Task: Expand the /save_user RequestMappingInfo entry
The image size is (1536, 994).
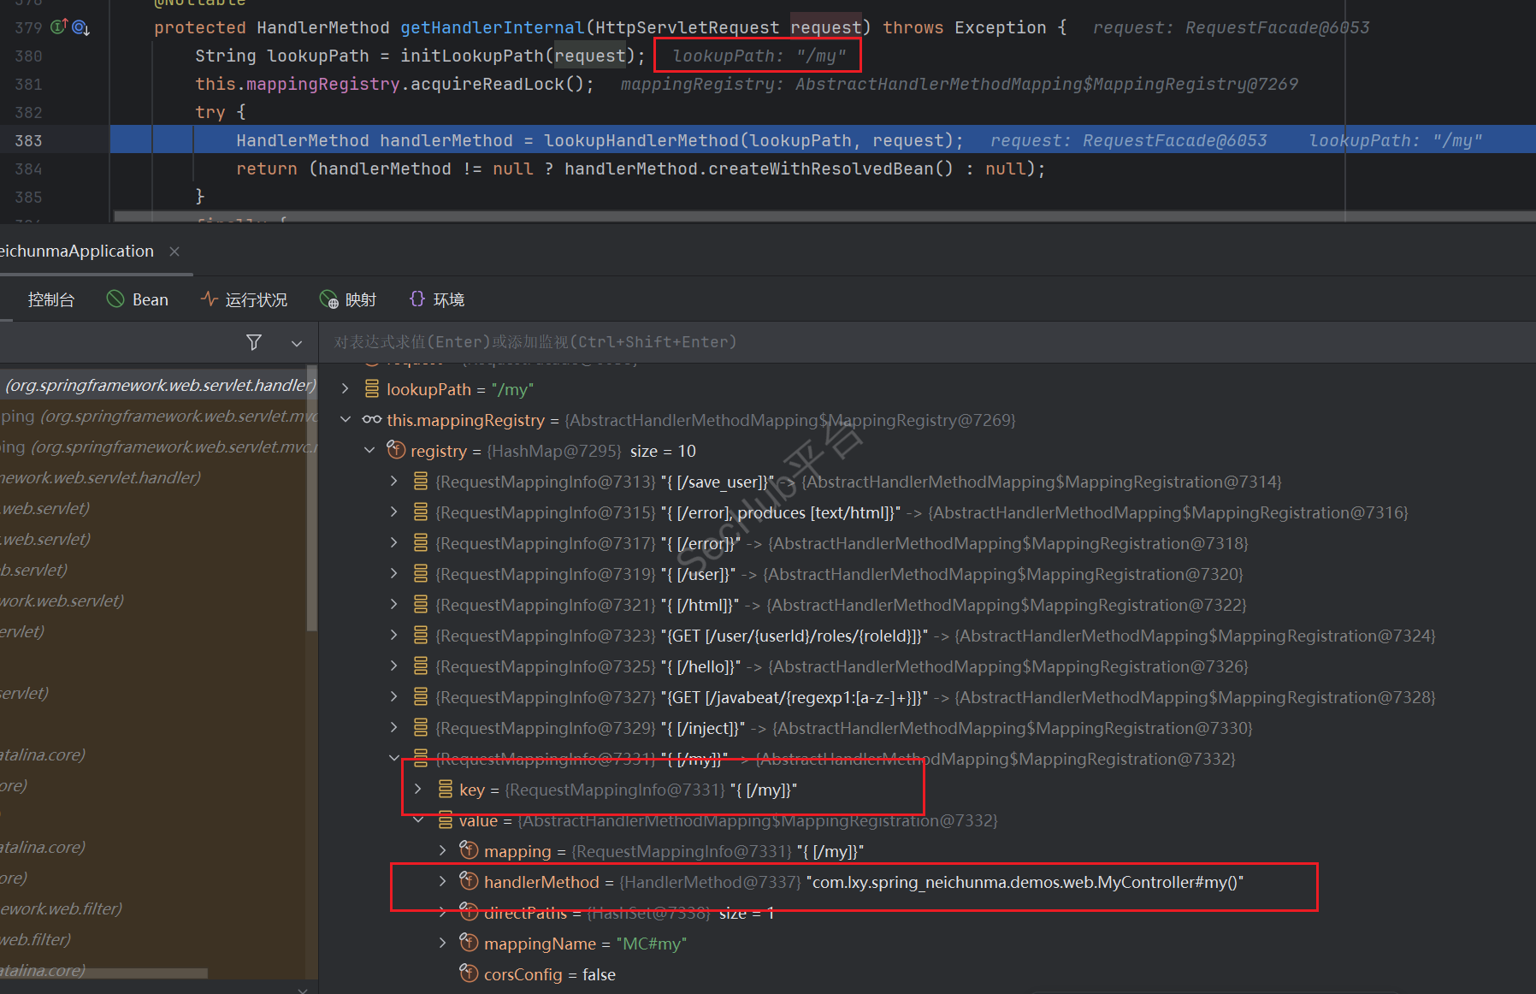Action: tap(393, 482)
